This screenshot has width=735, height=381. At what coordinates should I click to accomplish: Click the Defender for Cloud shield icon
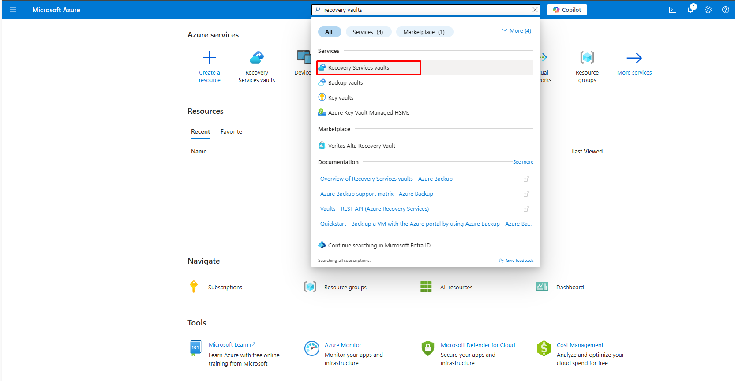pyautogui.click(x=428, y=348)
